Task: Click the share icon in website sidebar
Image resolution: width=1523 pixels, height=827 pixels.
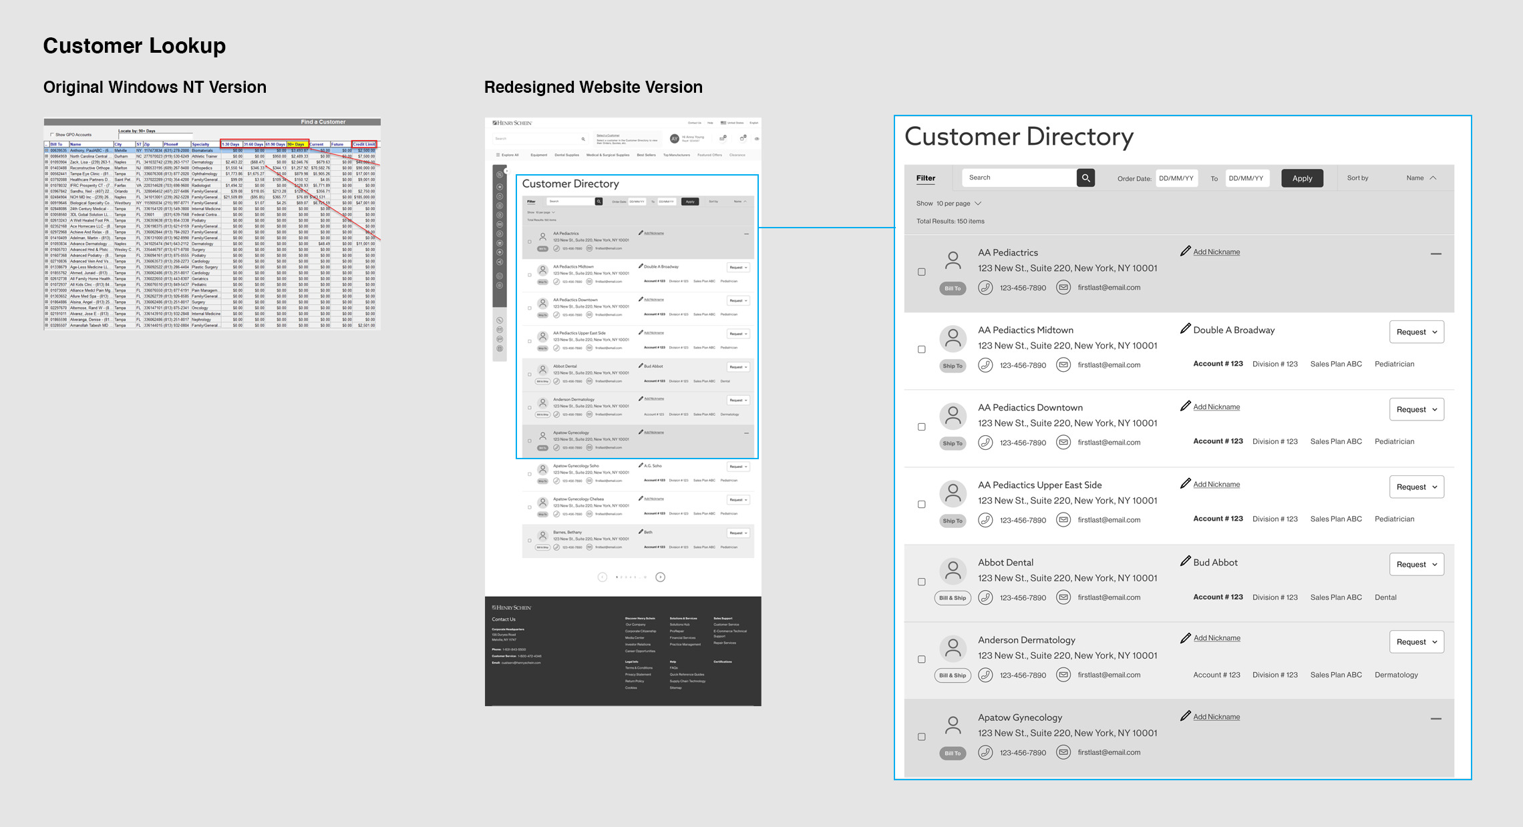Action: pos(500,262)
